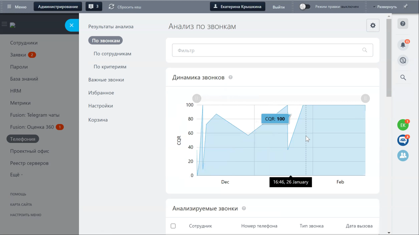Open Важные звонки section

pos(106,80)
